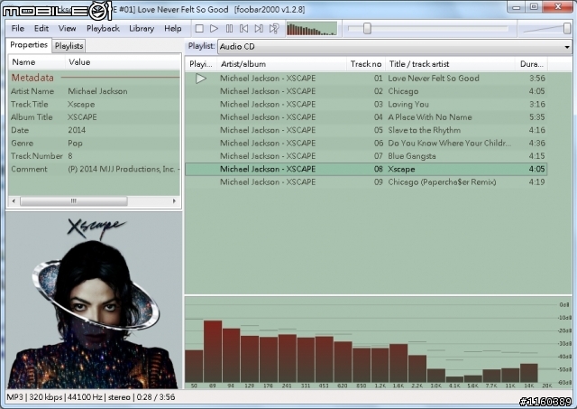Click duration 4:19 of track 09
The width and height of the screenshot is (577, 409).
pyautogui.click(x=537, y=182)
